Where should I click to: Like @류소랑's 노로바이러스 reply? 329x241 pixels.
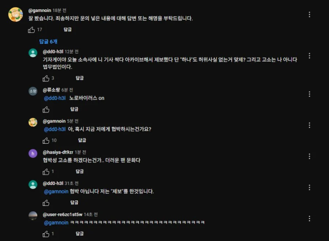click(46, 109)
